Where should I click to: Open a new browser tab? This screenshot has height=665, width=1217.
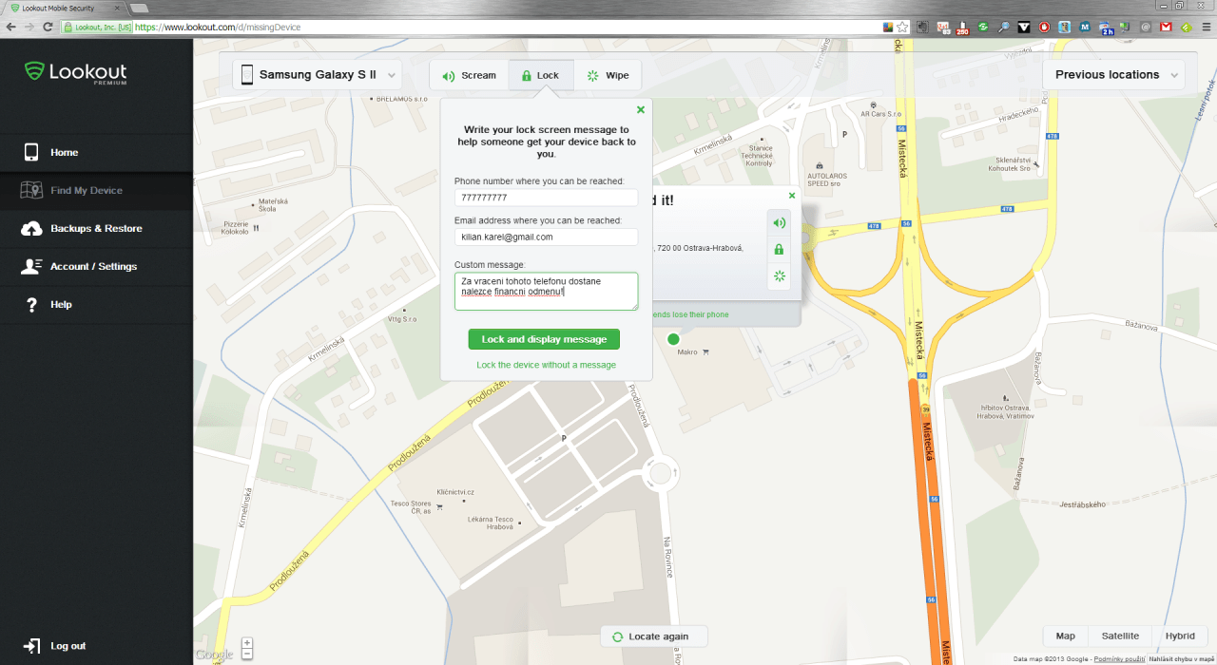coord(139,8)
